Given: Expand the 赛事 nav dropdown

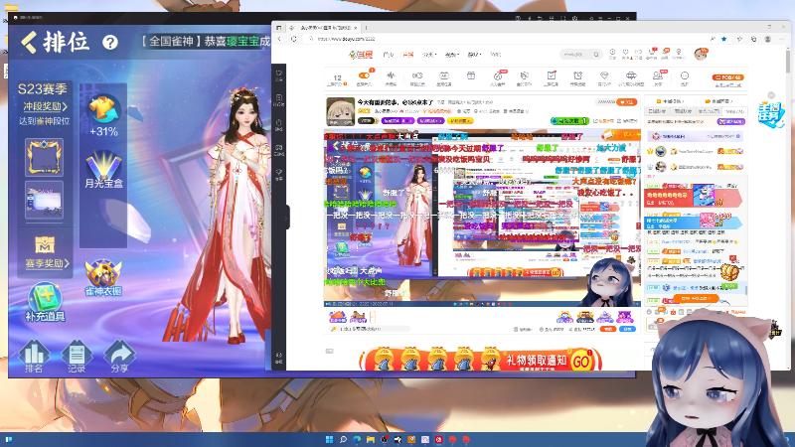Looking at the screenshot, I should tap(452, 55).
